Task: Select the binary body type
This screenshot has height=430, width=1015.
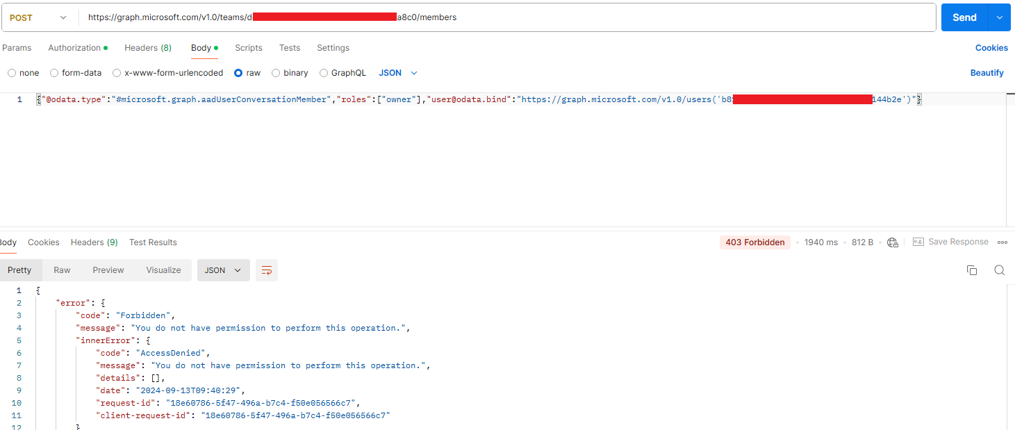Action: [x=290, y=73]
